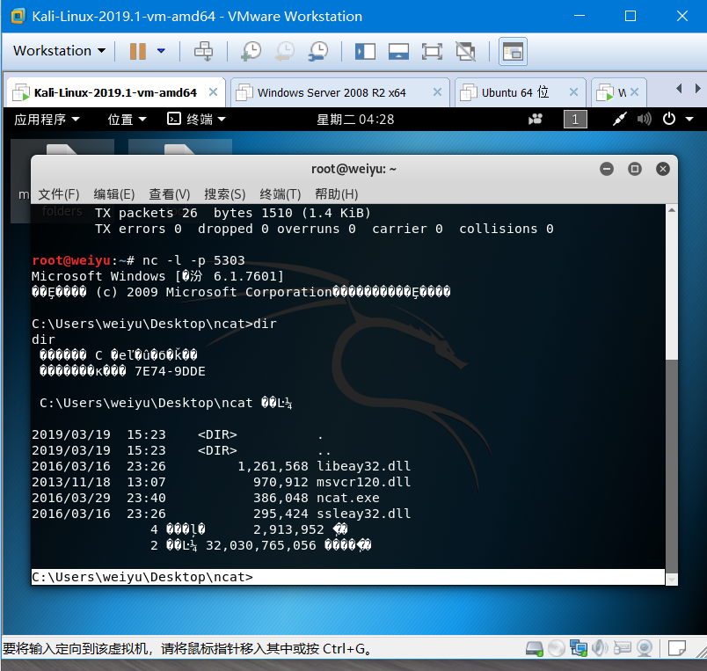Show next VM tabs with right arrow
The width and height of the screenshot is (707, 671).
click(x=698, y=89)
